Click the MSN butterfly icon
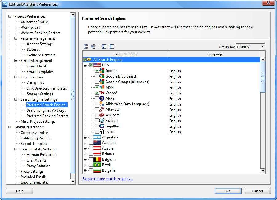This screenshot has height=200, width=277. 102,87
